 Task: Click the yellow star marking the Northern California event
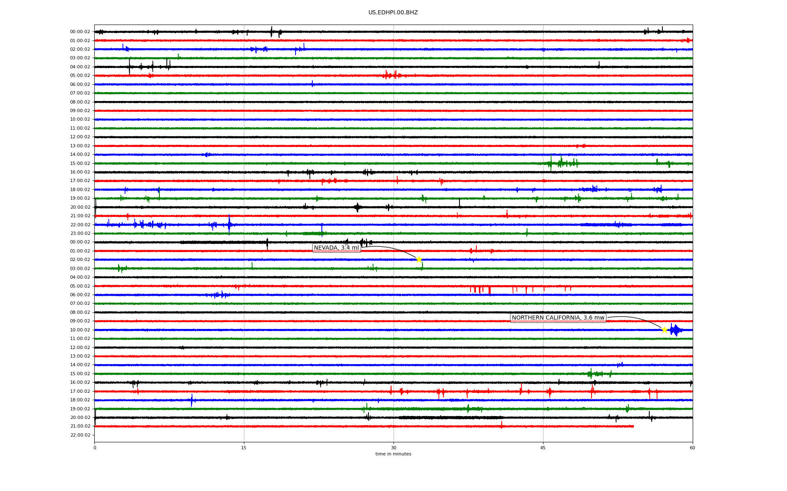(664, 330)
